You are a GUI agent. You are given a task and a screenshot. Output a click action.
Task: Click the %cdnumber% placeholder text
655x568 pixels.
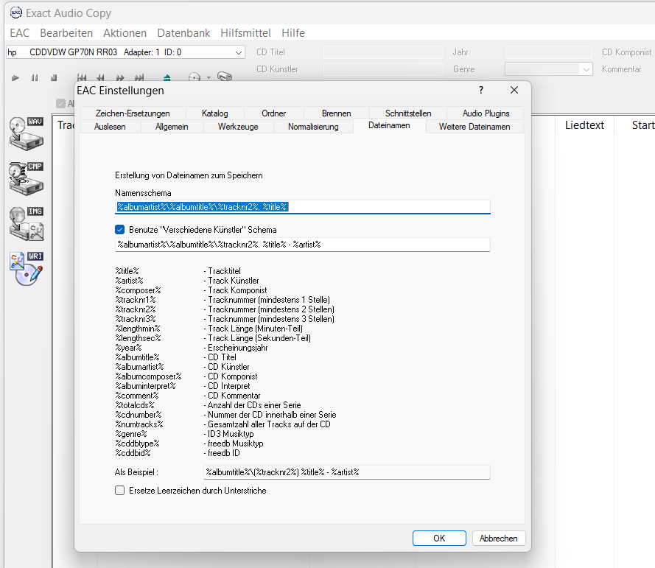pyautogui.click(x=139, y=415)
